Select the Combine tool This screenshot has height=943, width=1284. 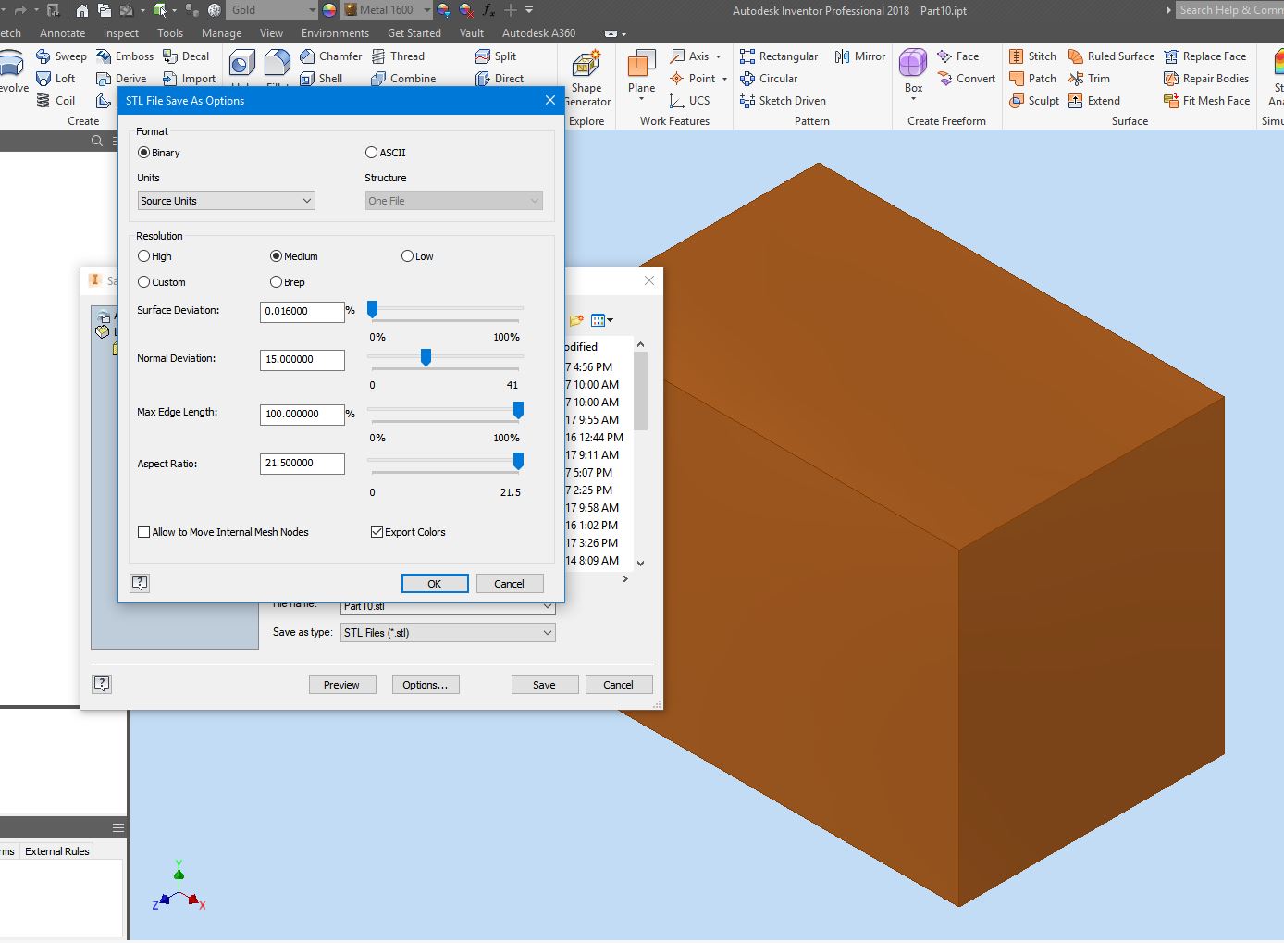pyautogui.click(x=403, y=79)
